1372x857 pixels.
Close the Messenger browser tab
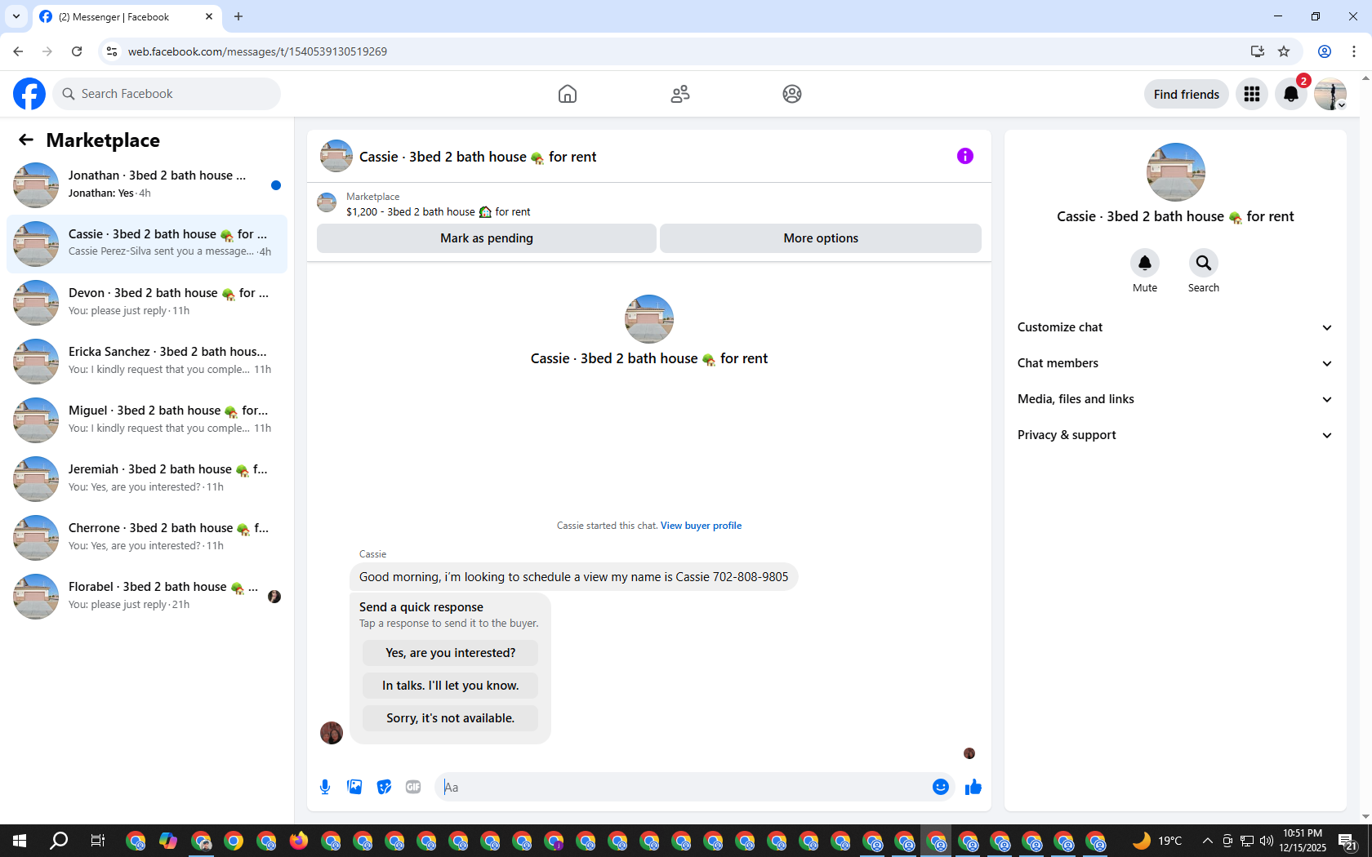pyautogui.click(x=209, y=16)
